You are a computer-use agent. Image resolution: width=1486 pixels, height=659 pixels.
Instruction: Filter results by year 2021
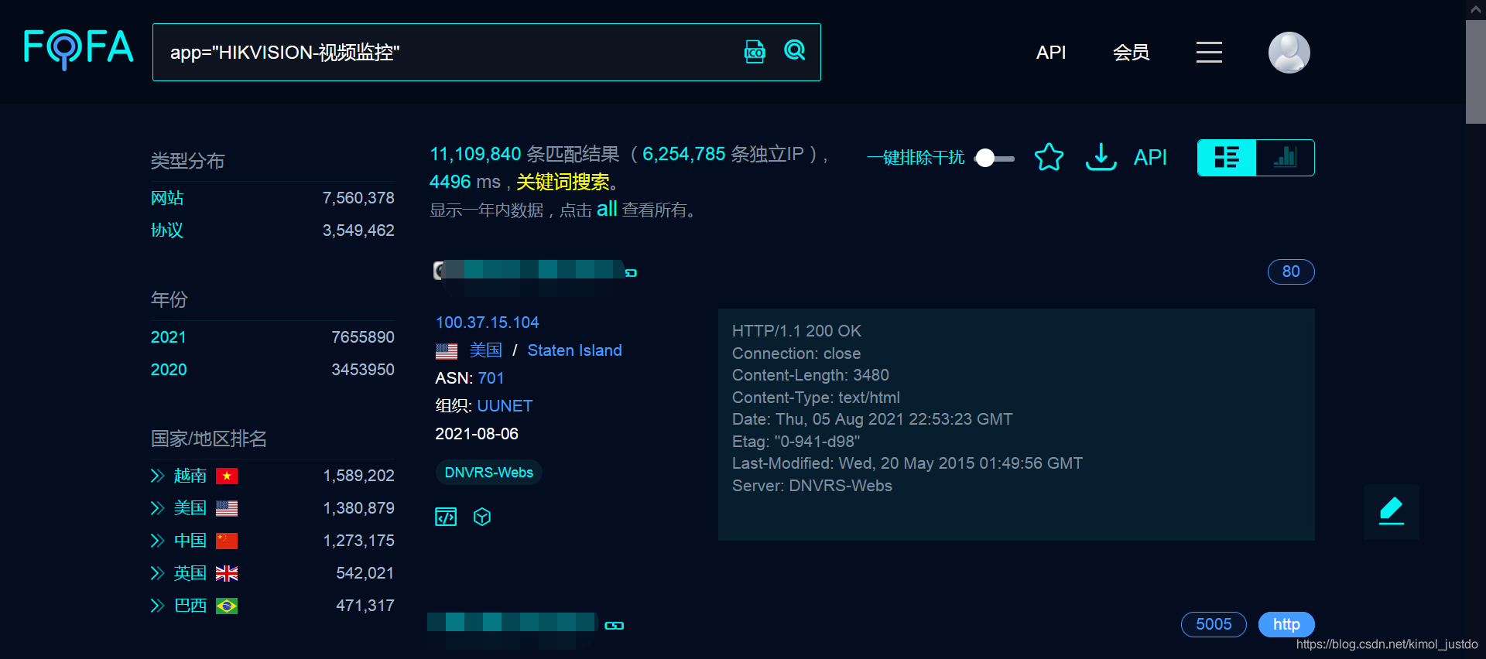(x=169, y=337)
